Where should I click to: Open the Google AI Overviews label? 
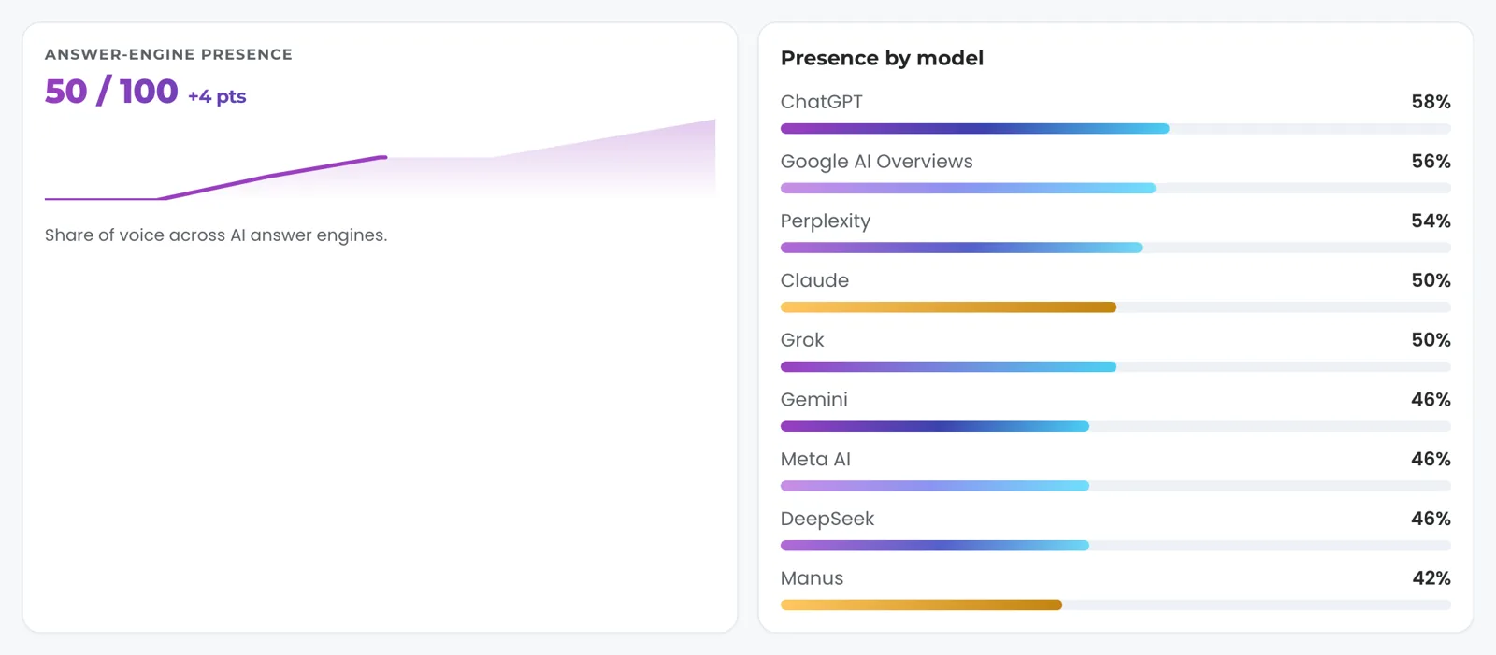[876, 162]
